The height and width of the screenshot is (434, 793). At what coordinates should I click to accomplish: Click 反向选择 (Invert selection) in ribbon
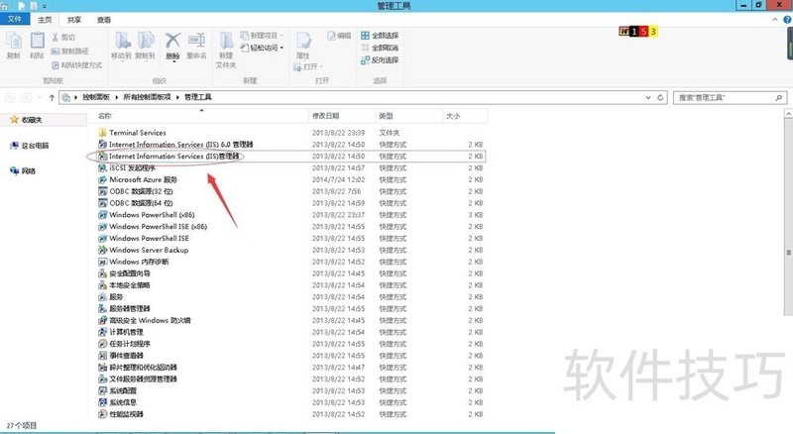[x=380, y=60]
